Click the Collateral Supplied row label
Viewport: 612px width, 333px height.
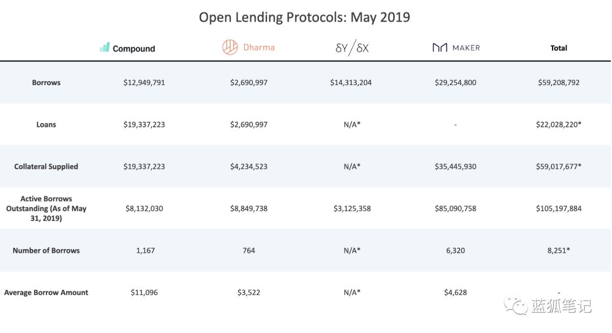(x=46, y=167)
